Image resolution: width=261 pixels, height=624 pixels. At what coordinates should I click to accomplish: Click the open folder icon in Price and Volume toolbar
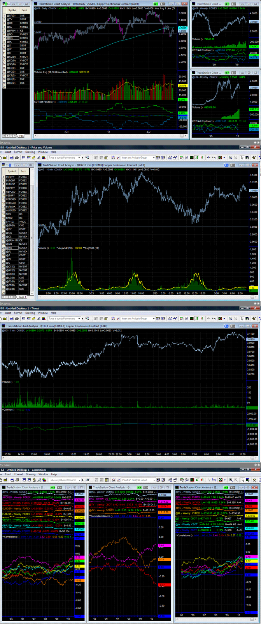pos(5,158)
